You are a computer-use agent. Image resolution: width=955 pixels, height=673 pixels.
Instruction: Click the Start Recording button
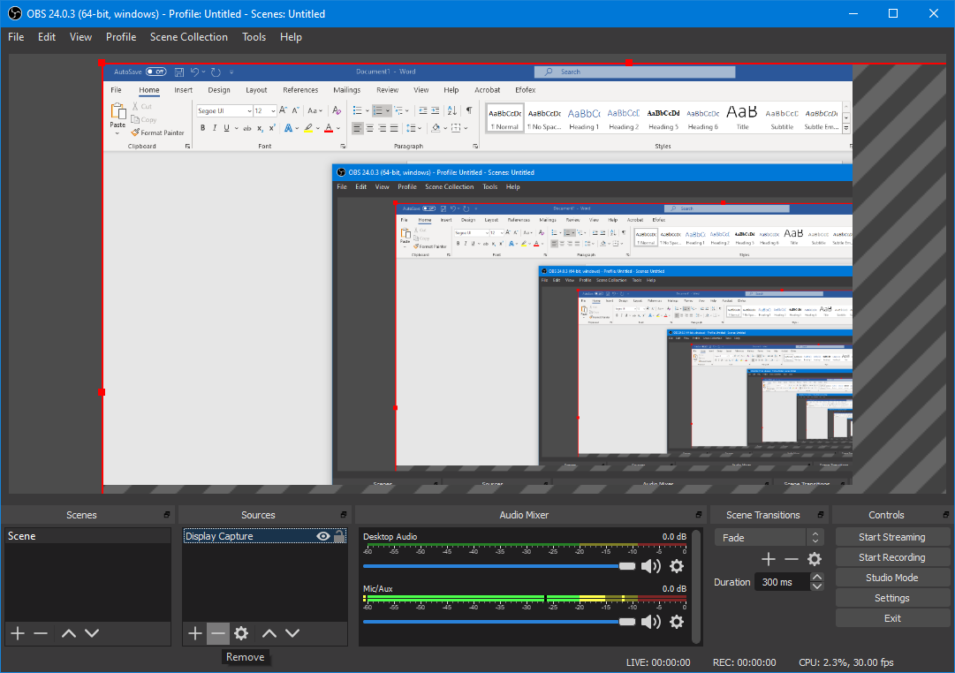(x=892, y=557)
